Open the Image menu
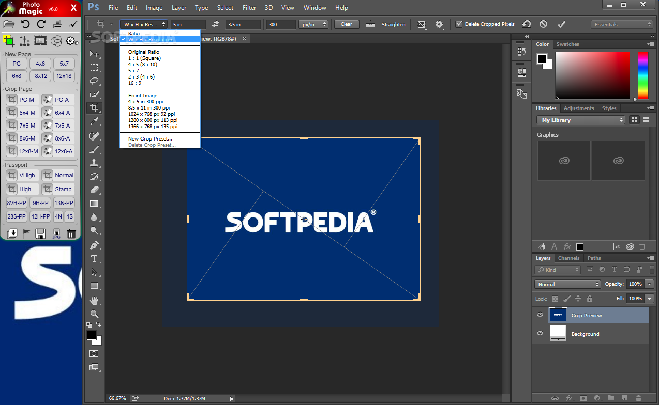This screenshot has height=405, width=659. coord(154,8)
